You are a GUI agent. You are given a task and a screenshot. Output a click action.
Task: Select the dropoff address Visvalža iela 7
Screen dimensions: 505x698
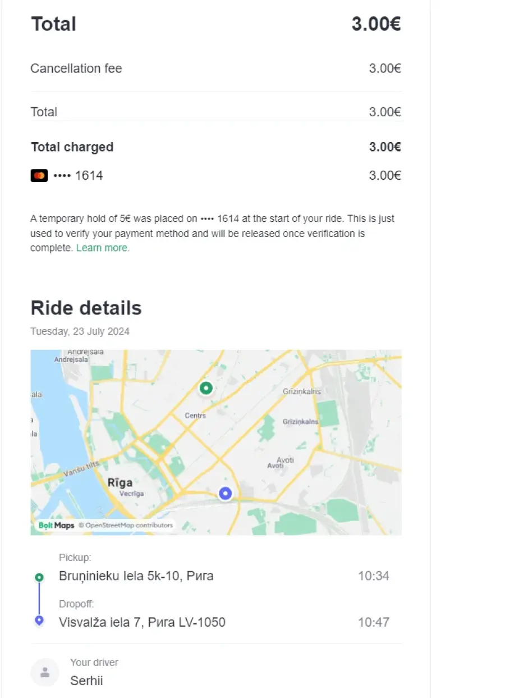point(142,622)
